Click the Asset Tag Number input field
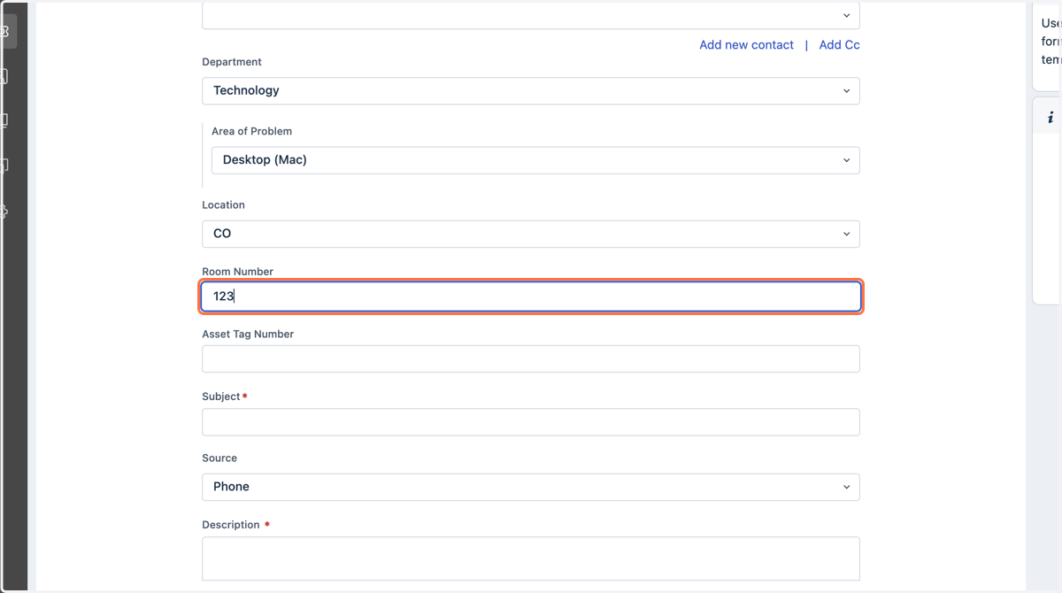This screenshot has width=1062, height=593. (531, 358)
